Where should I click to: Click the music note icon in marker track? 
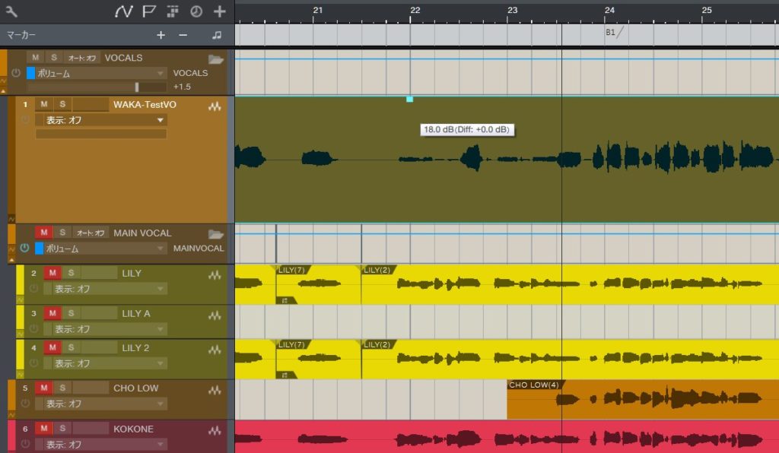pos(217,35)
